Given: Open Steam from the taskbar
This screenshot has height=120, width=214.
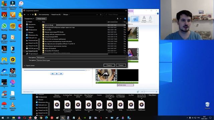Looking at the screenshot, I should [117, 118].
